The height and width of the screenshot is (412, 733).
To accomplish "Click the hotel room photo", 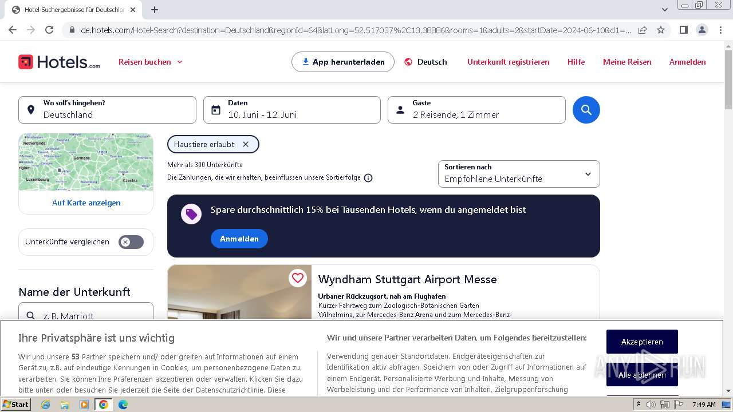I will coord(239,292).
